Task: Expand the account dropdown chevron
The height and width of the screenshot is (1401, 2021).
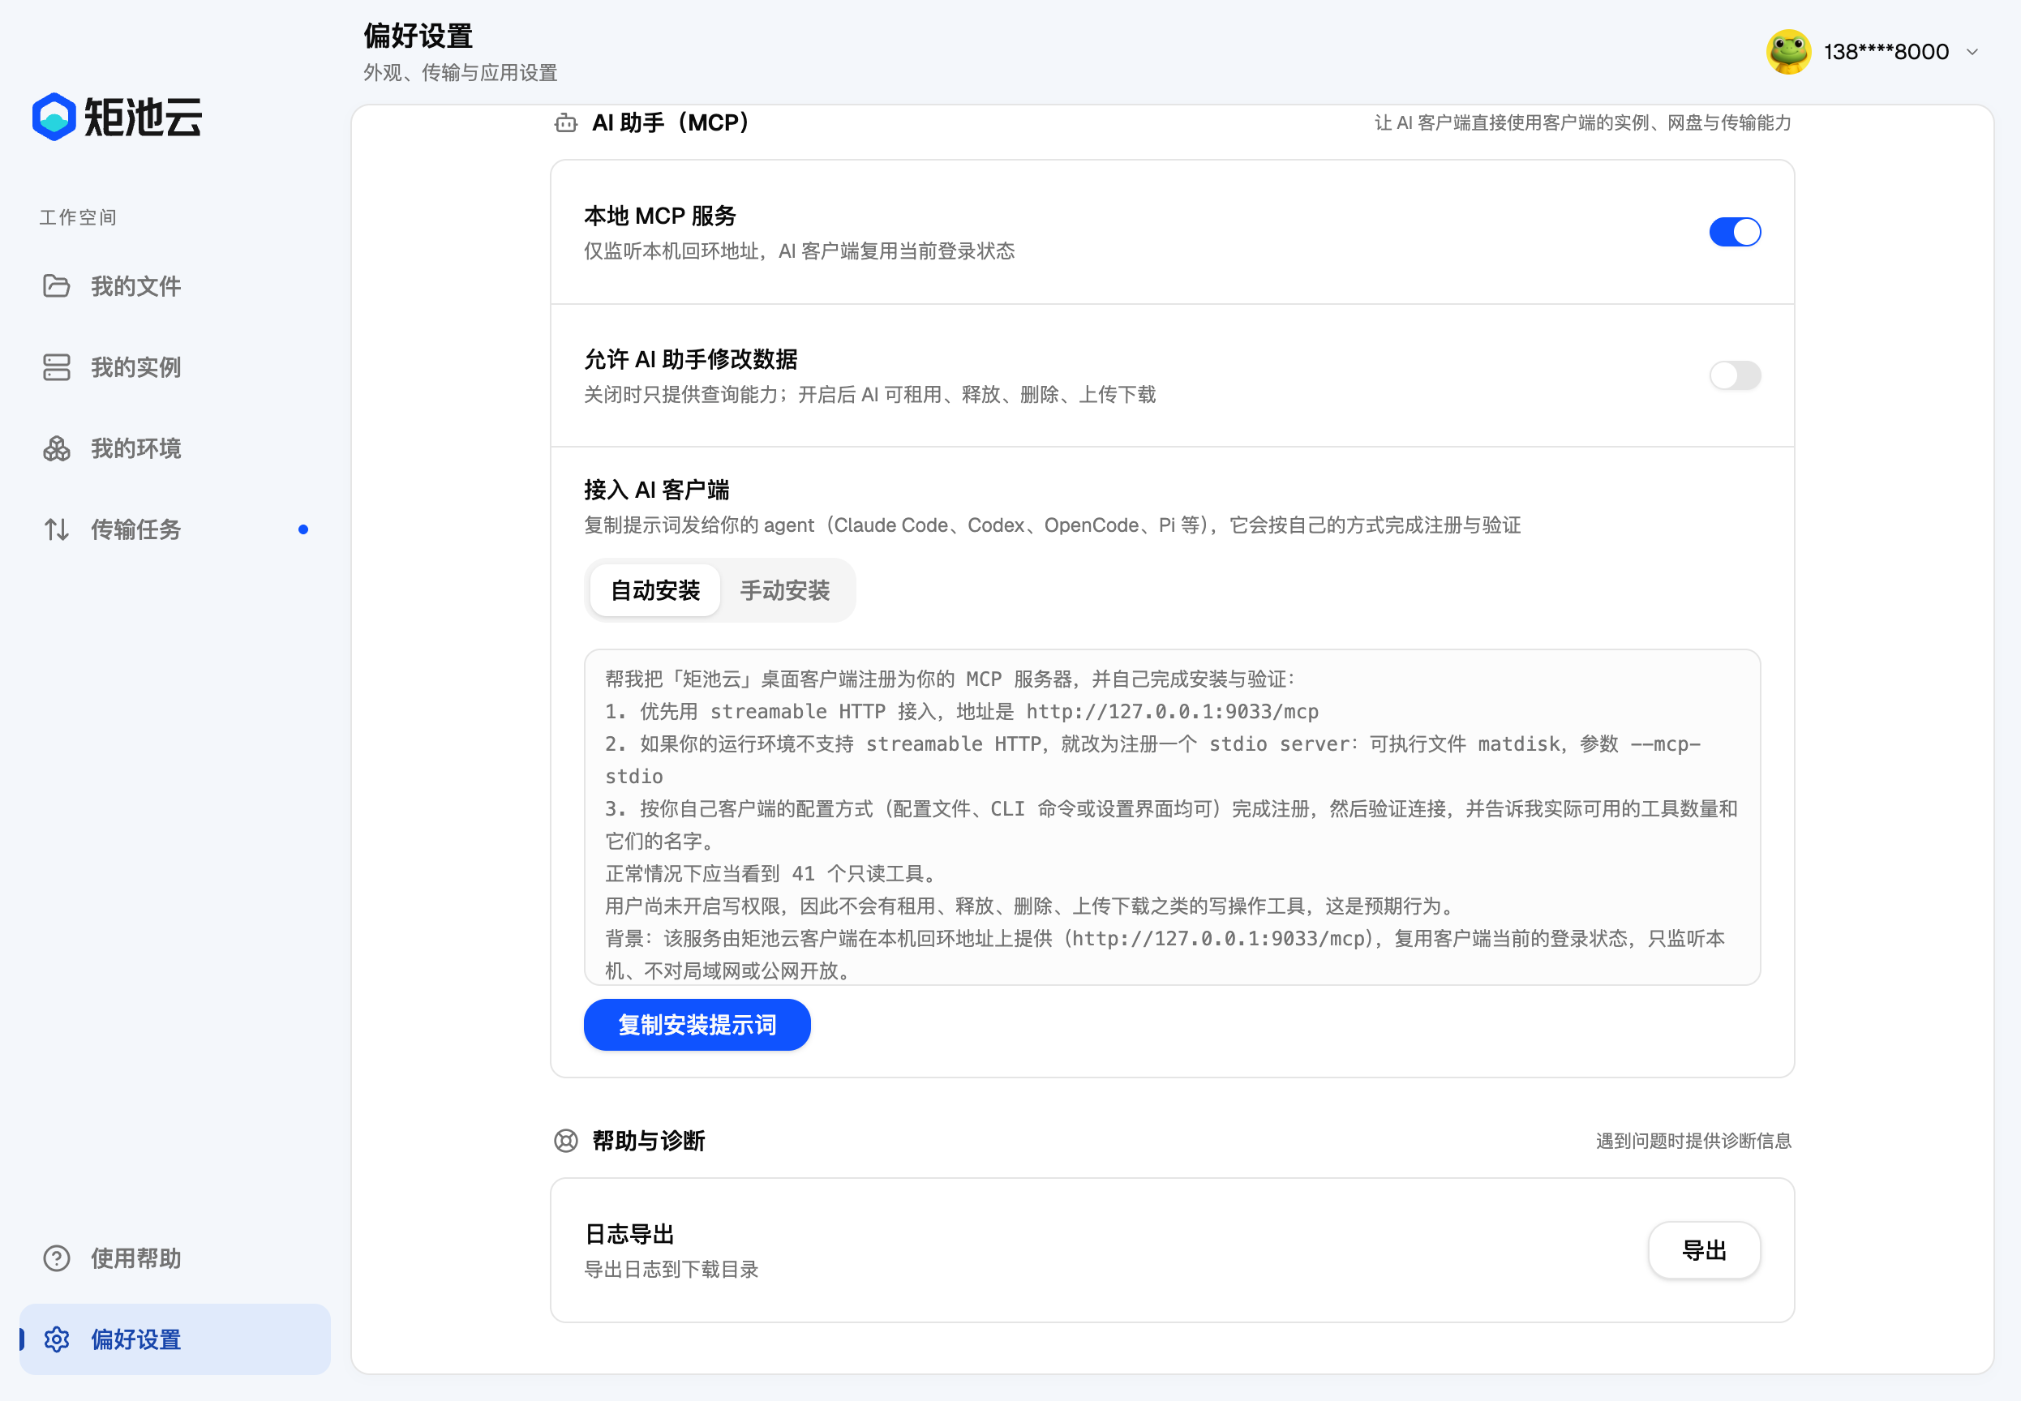Action: click(1972, 52)
